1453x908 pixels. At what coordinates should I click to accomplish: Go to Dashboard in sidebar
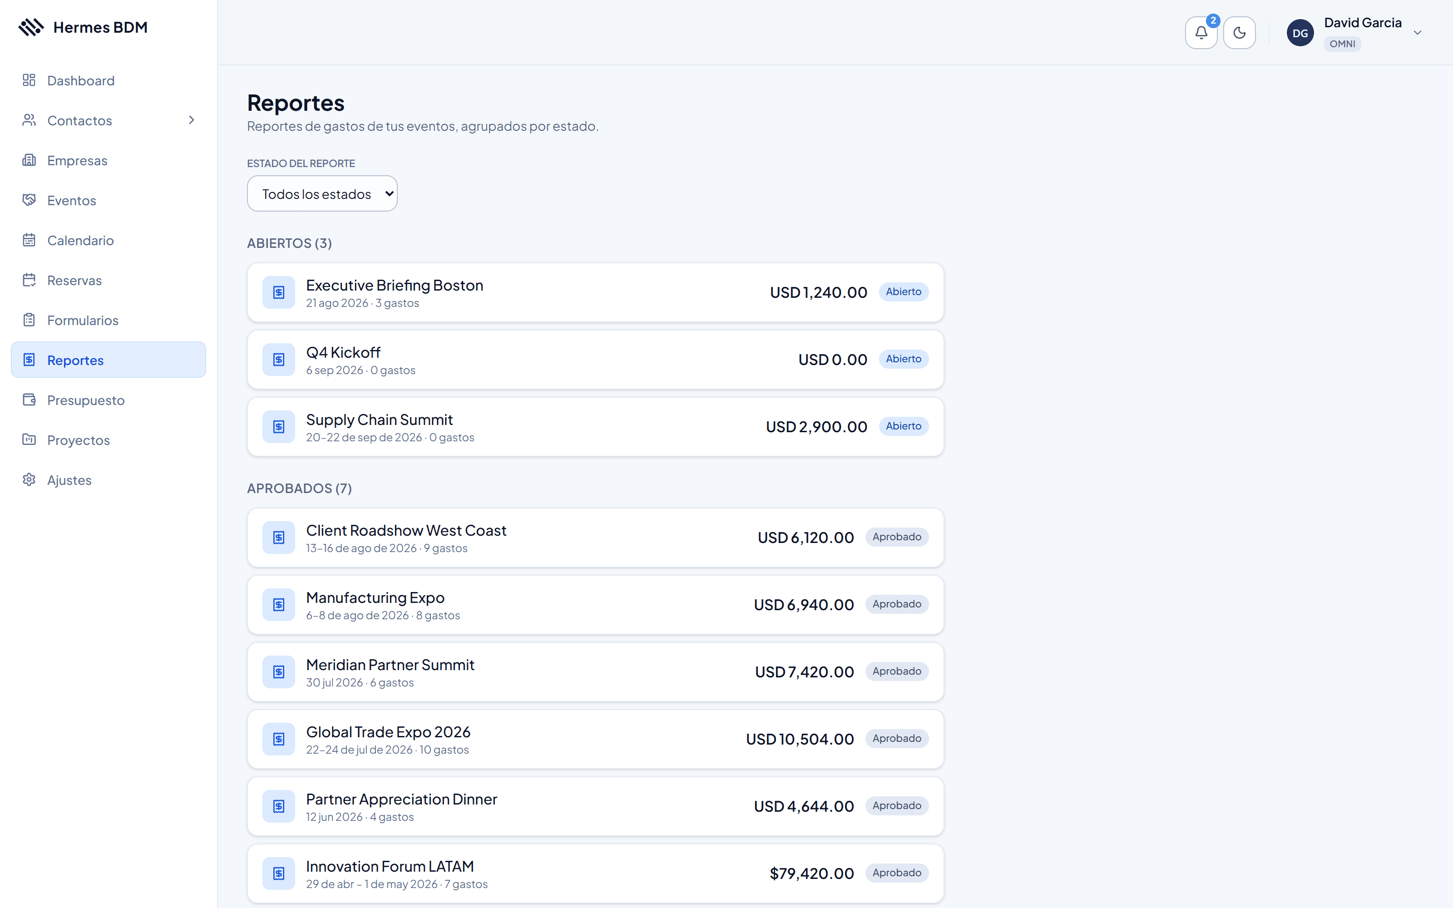pos(109,80)
